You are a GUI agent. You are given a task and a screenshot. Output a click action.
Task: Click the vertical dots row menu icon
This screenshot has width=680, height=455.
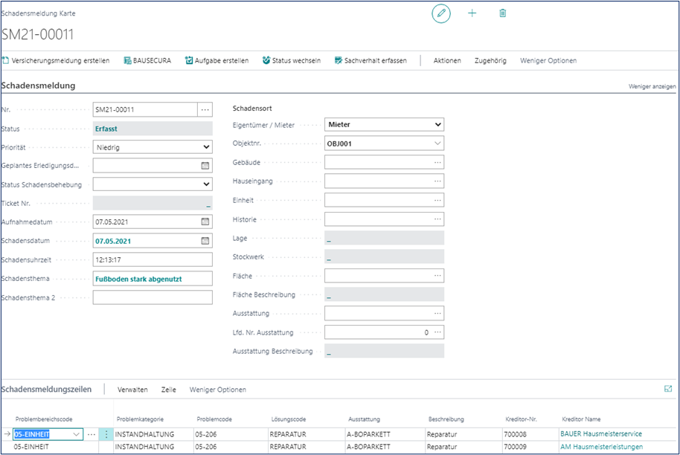tap(106, 434)
